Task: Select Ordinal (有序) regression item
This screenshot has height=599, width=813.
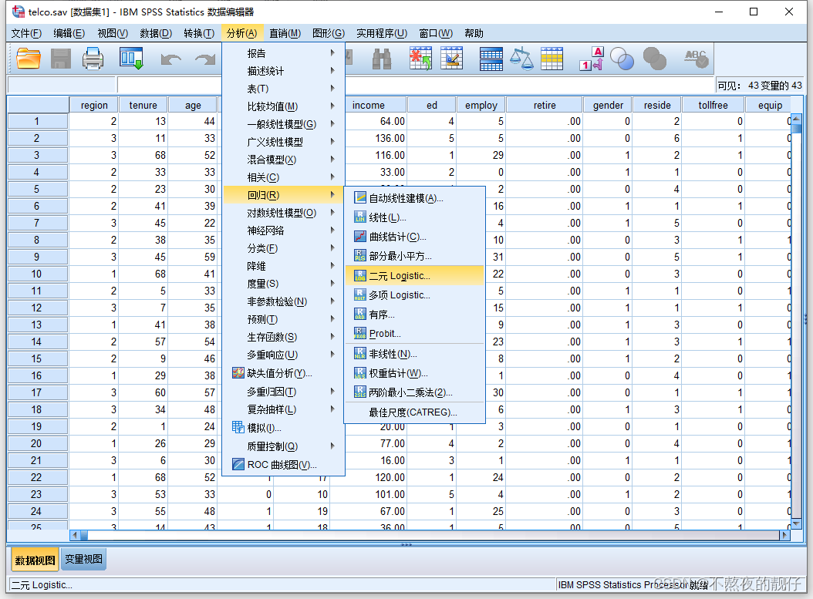Action: (414, 315)
